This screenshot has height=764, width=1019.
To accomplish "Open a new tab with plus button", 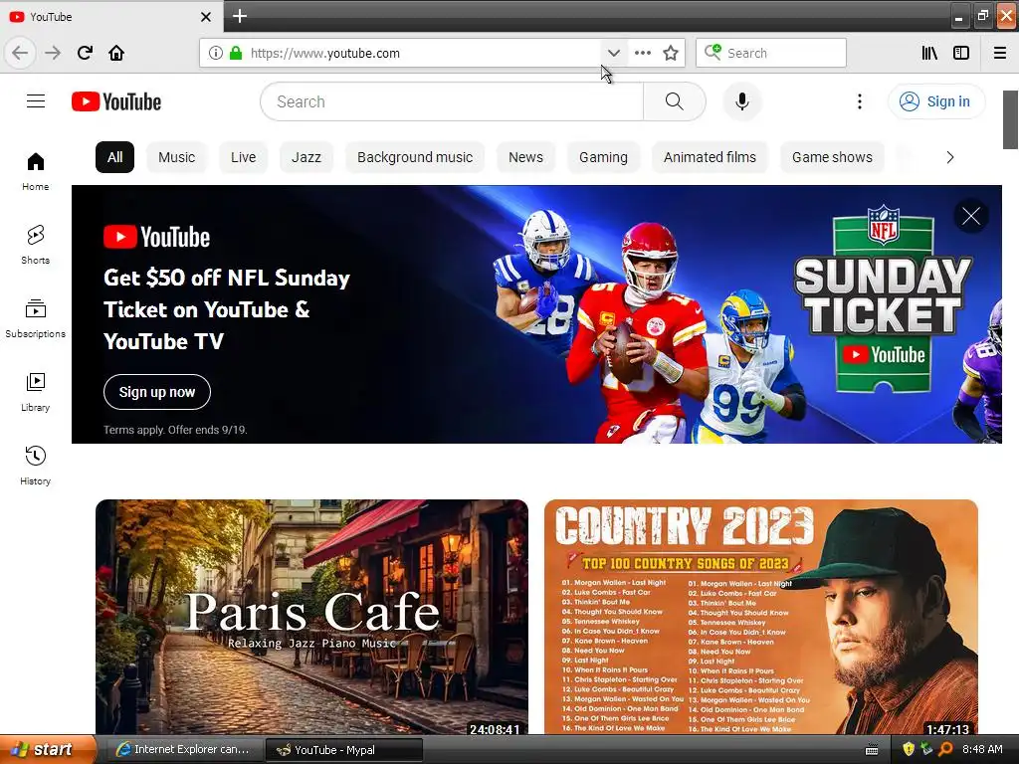I will [240, 16].
